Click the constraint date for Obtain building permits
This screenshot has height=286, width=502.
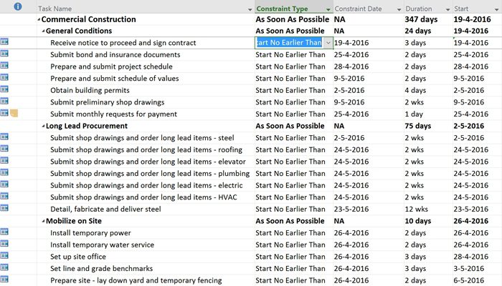pos(349,90)
